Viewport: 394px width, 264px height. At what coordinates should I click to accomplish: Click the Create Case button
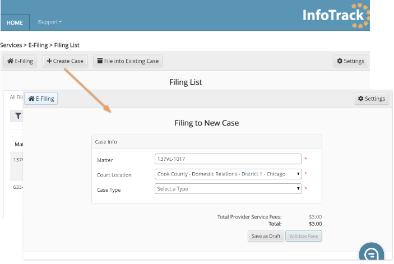point(65,61)
